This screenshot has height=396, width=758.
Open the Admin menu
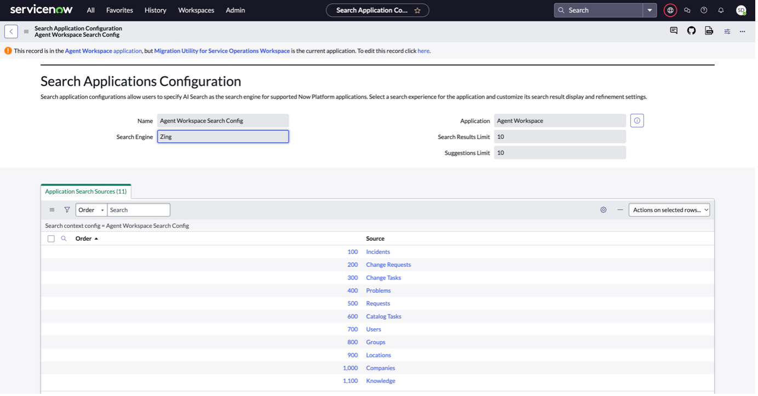click(x=236, y=10)
